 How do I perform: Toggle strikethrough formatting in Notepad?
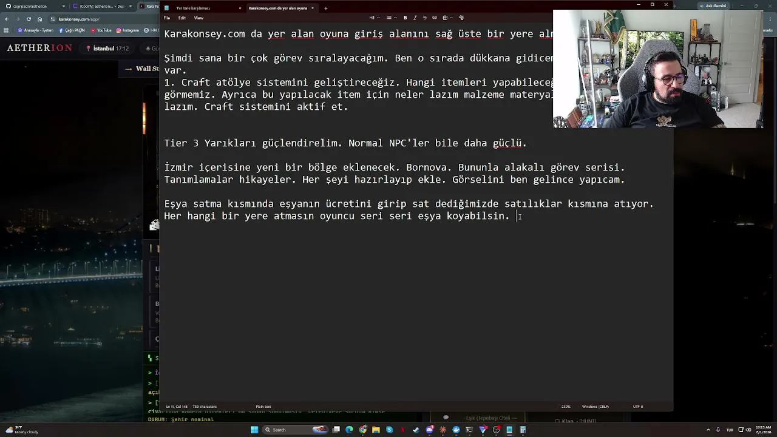click(x=424, y=18)
